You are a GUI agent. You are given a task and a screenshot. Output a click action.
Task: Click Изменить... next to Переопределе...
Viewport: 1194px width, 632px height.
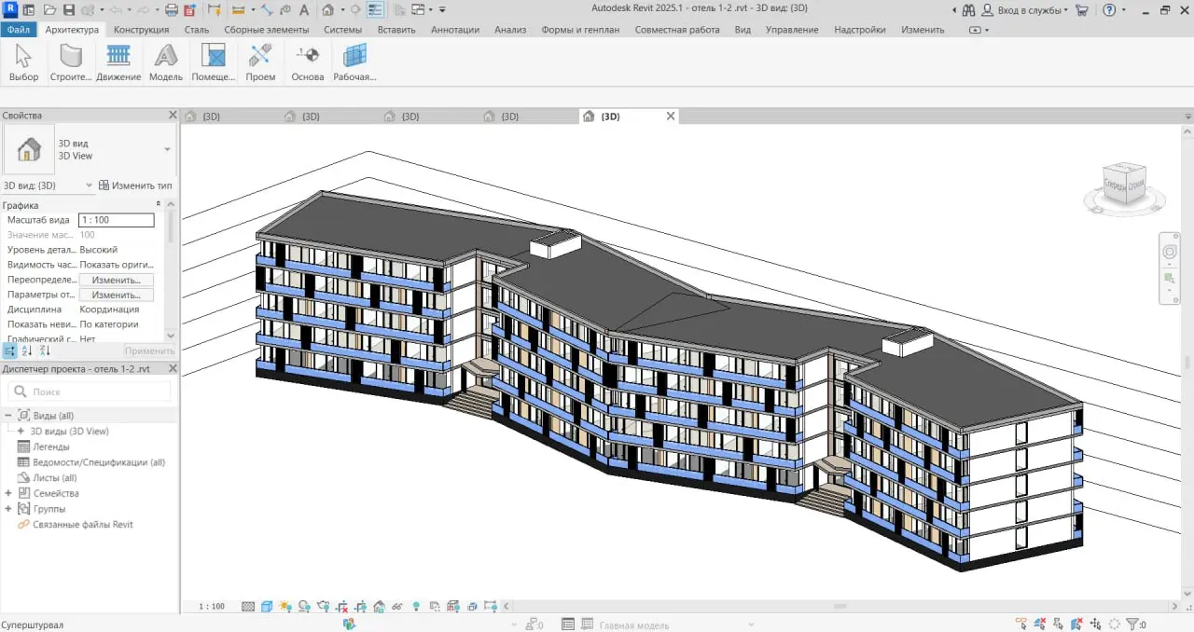coord(116,279)
